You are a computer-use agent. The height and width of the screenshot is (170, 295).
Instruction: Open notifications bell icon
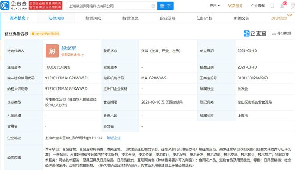[x=282, y=6]
